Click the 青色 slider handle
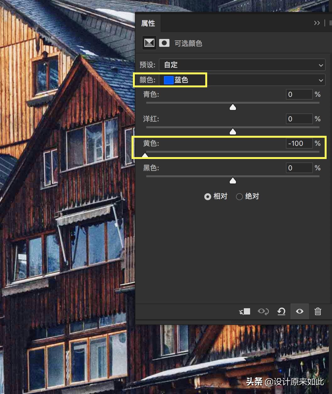332x394 pixels. (233, 107)
